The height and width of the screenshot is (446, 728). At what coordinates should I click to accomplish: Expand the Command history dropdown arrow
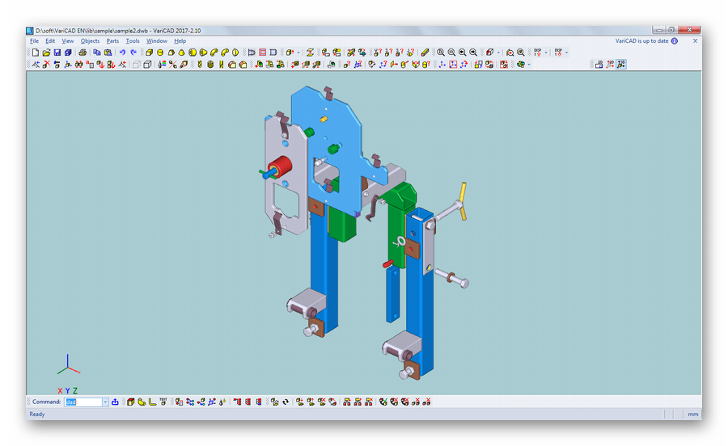[105, 402]
